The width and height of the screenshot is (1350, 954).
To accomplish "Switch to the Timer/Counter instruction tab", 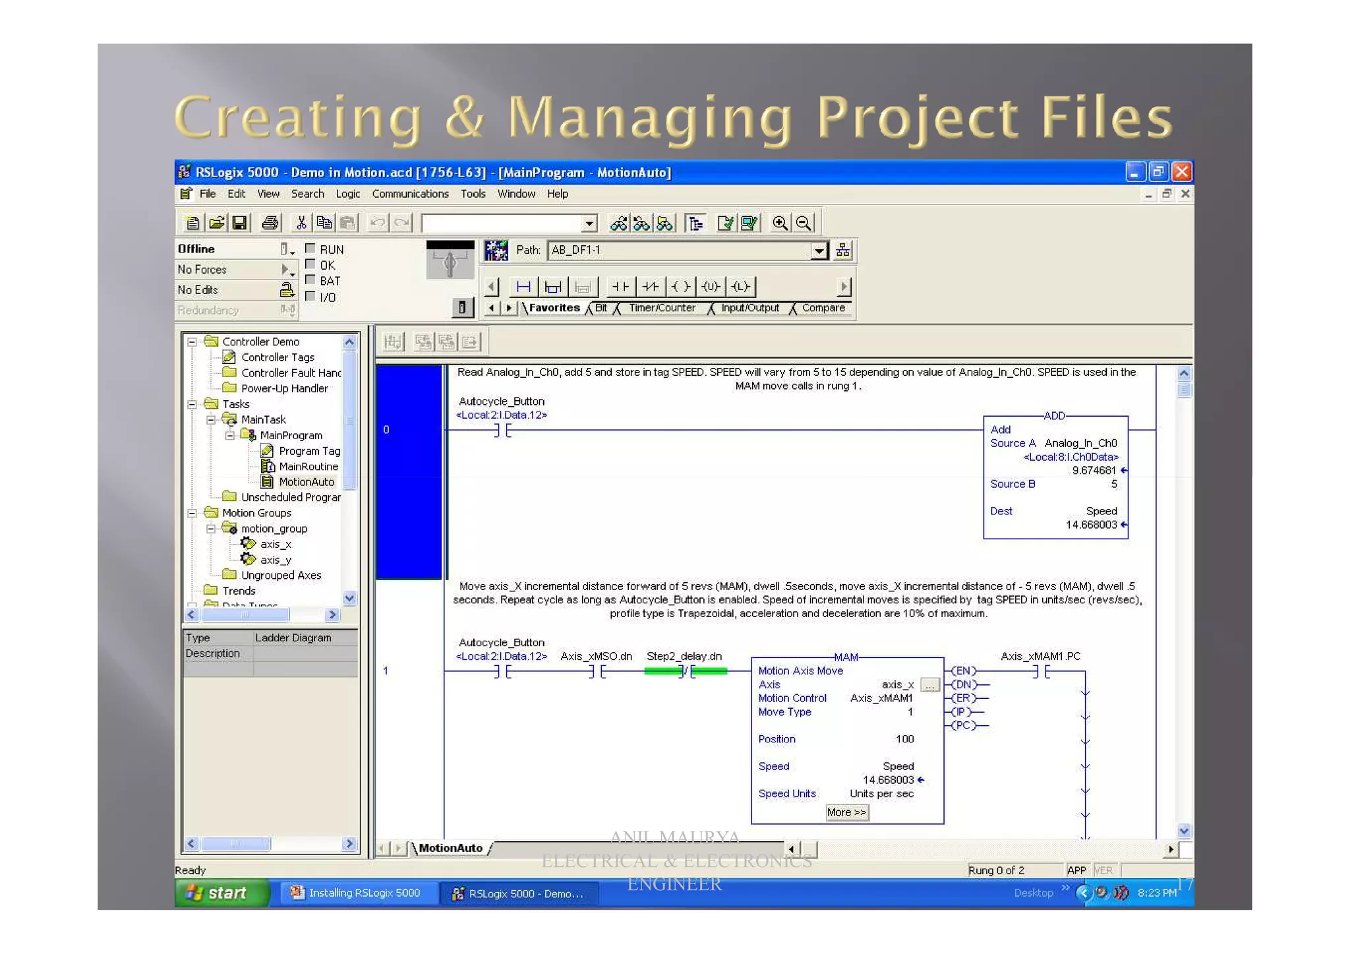I will (x=662, y=308).
